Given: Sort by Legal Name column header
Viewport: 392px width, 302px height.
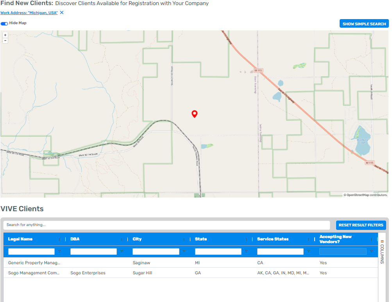Looking at the screenshot, I should (20, 239).
